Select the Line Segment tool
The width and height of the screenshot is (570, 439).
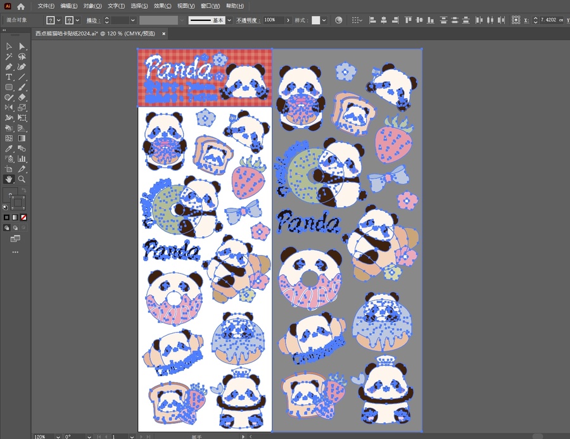pyautogui.click(x=22, y=77)
